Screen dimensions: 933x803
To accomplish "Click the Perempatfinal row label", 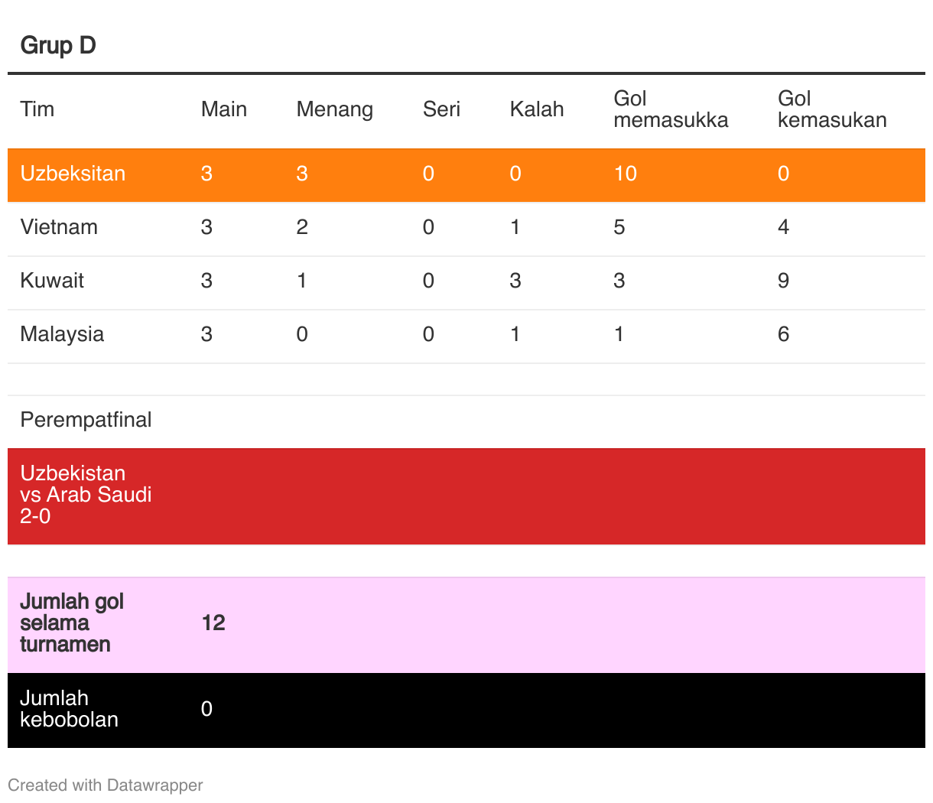I will pyautogui.click(x=86, y=420).
